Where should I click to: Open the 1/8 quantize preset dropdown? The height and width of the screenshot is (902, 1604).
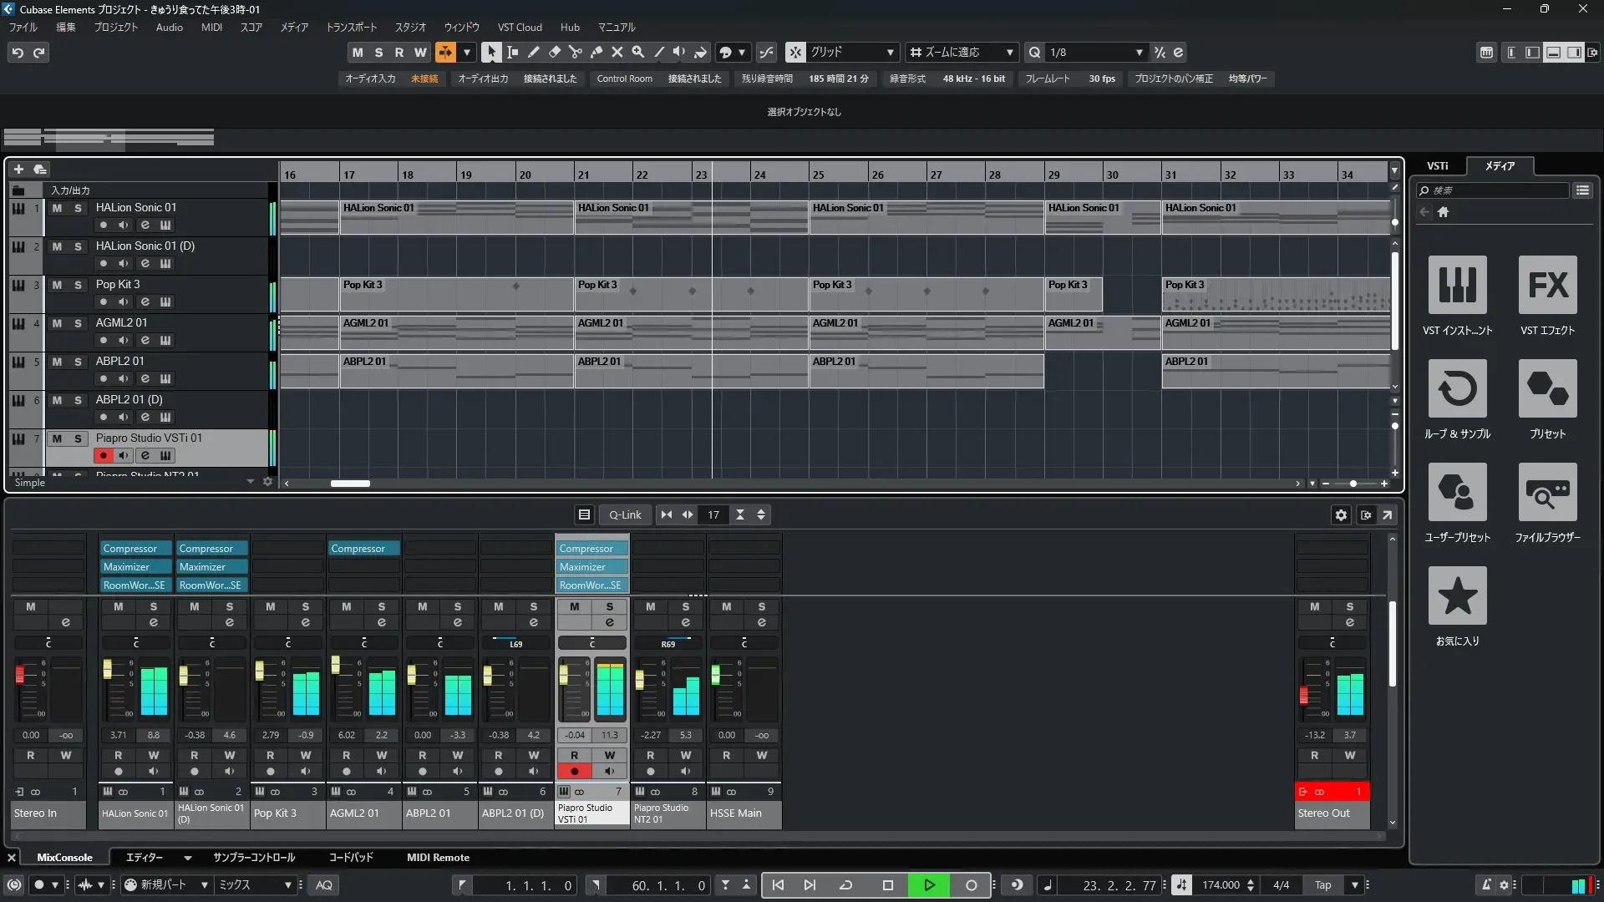pyautogui.click(x=1139, y=52)
